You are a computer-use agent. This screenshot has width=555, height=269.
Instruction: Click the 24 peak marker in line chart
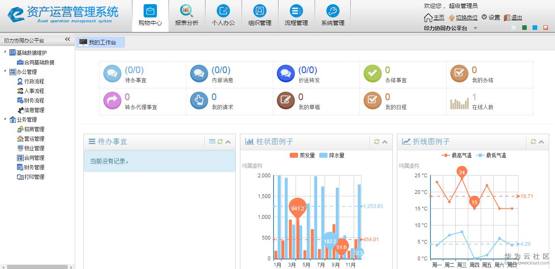click(x=462, y=172)
